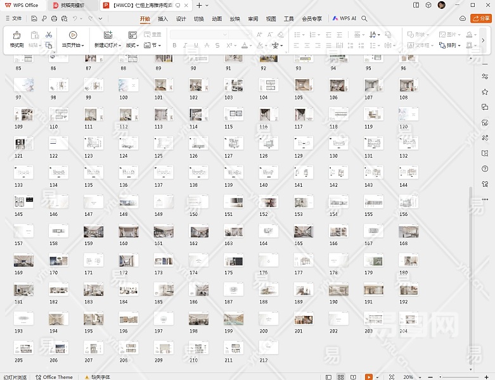The width and height of the screenshot is (495, 380).
Task: Open the 插入 Insert ribbon tab
Action: (163, 19)
